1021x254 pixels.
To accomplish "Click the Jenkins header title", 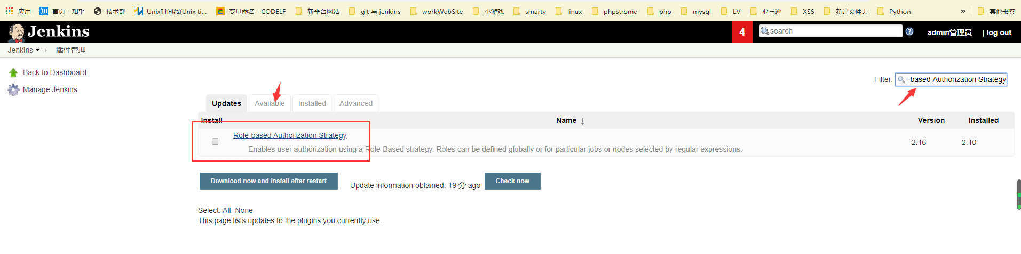I will point(59,31).
